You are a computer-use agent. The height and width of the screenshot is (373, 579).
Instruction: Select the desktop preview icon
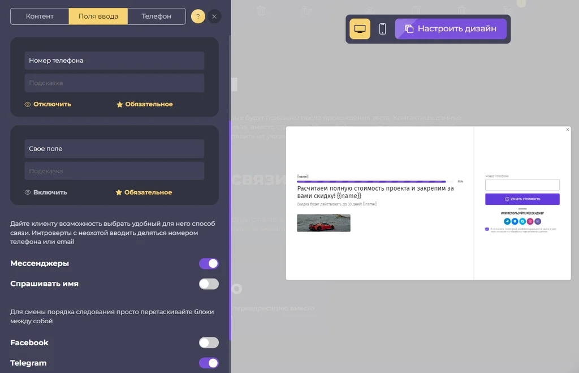coord(360,29)
